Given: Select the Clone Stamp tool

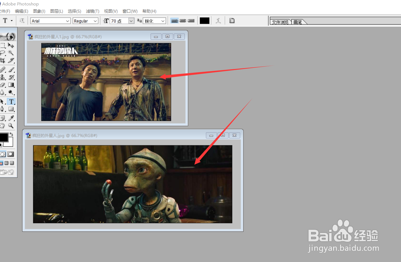Looking at the screenshot, I should [3, 77].
